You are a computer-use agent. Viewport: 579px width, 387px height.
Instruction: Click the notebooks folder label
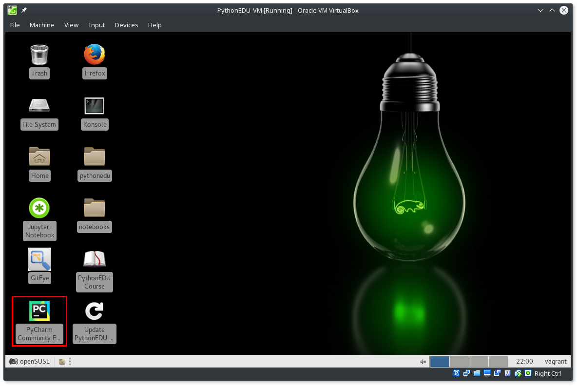tap(94, 227)
